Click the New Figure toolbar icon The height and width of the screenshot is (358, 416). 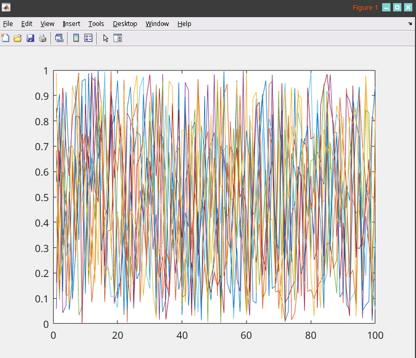pyautogui.click(x=5, y=38)
